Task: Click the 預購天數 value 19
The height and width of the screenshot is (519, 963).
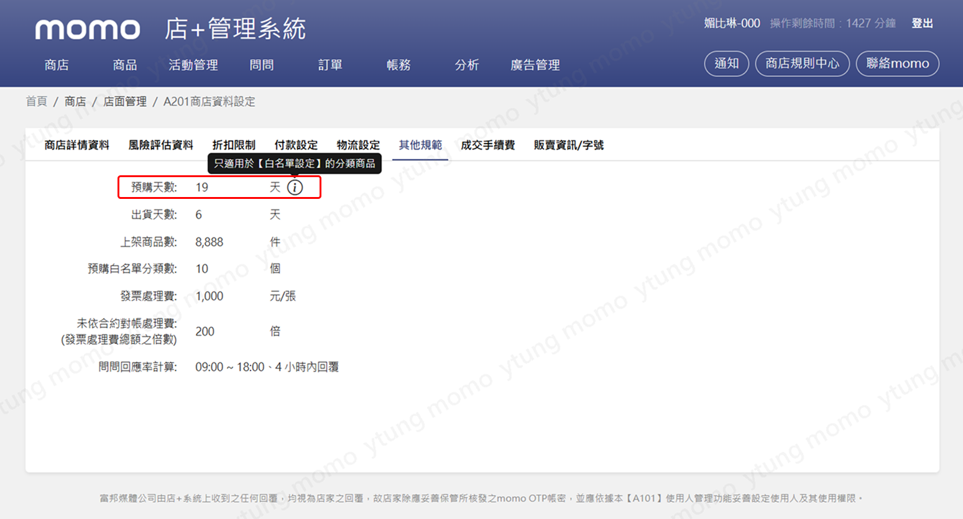Action: (x=202, y=187)
